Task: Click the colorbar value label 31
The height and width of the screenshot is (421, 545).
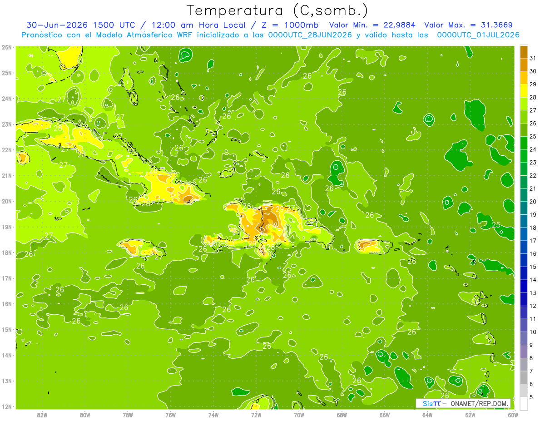Action: [533, 58]
